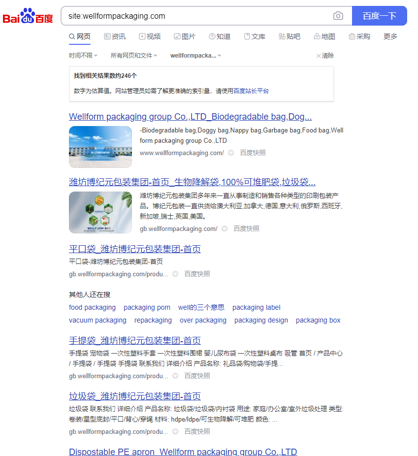Click the icon beside gb.wellformpackaging.com/
This screenshot has height=456, width=418.
pos(225,228)
